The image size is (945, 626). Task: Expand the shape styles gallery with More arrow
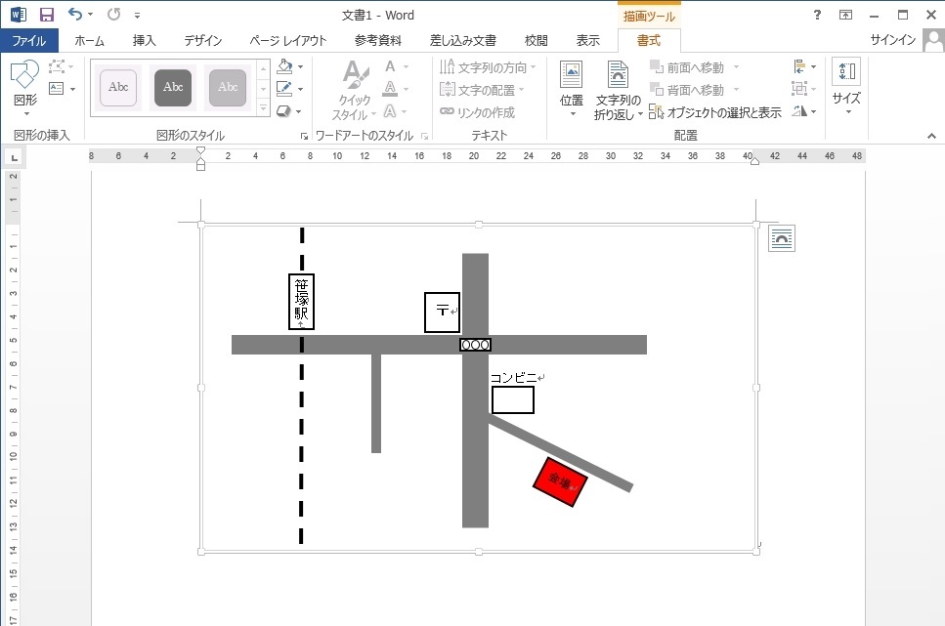(x=263, y=108)
